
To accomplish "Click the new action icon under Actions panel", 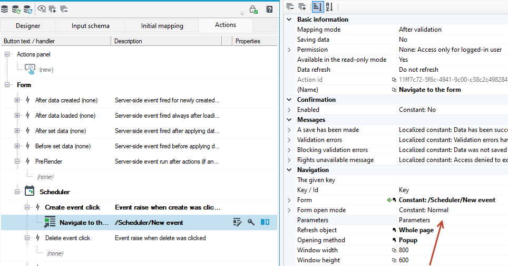I will pos(30,69).
